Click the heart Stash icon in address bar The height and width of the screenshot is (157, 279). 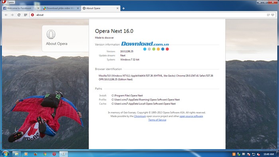(273, 15)
